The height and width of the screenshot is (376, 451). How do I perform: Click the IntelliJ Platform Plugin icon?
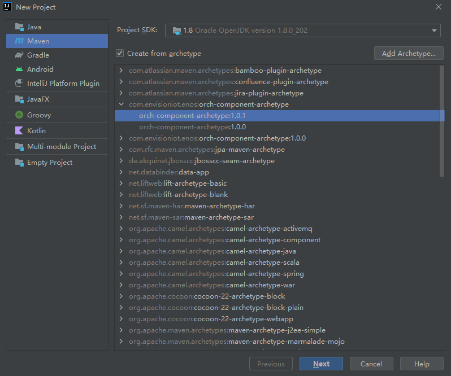(19, 84)
